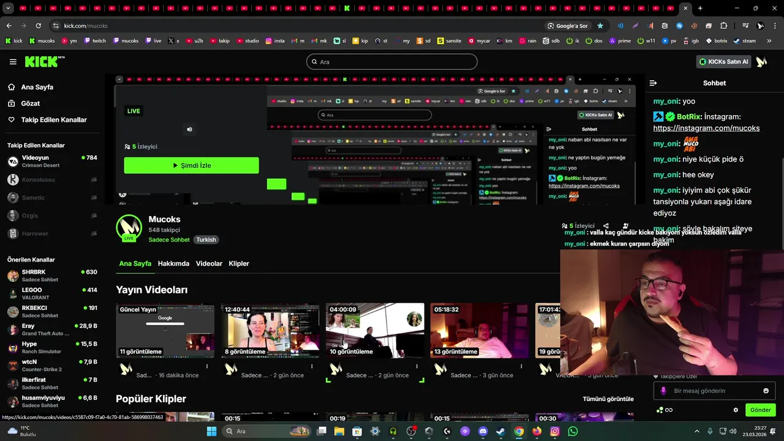Open the 04:00:09 video thumbnail
Viewport: 784px width, 441px height.
pyautogui.click(x=375, y=331)
